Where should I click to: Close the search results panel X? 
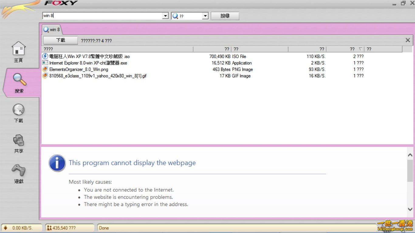[x=408, y=40]
